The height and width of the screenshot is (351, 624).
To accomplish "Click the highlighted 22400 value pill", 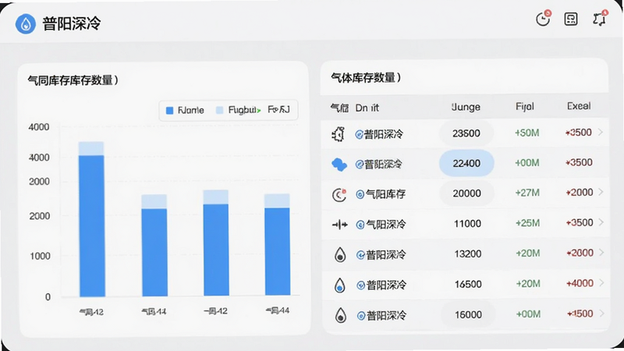I will coord(466,163).
